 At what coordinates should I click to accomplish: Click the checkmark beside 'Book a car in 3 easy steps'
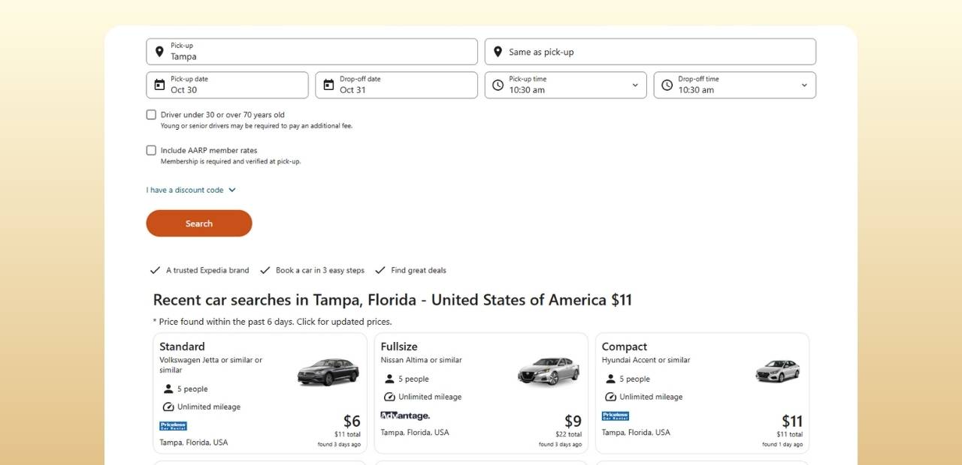[265, 270]
